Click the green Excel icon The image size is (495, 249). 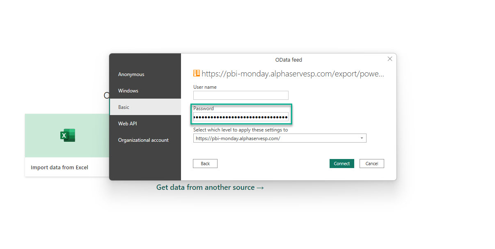tap(68, 135)
